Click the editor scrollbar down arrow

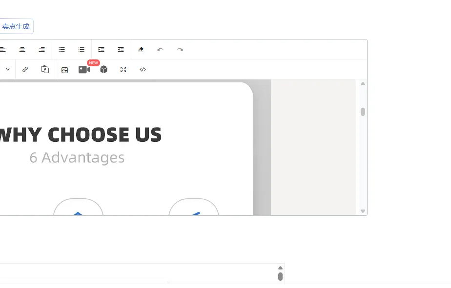(363, 211)
